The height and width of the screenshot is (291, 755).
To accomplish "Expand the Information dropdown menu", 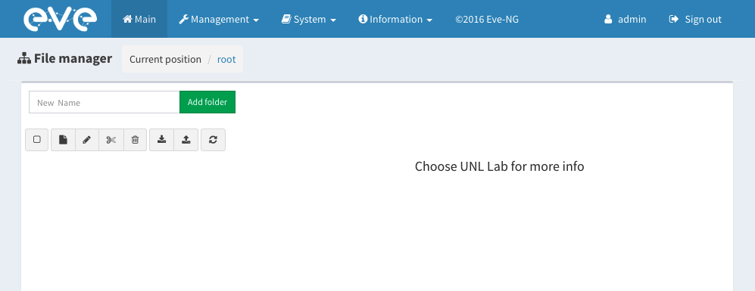I will click(x=395, y=19).
